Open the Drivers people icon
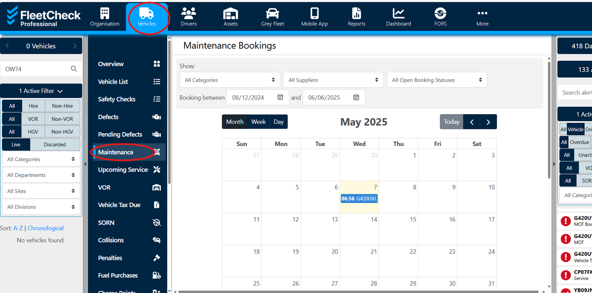Image resolution: width=592 pixels, height=293 pixels. (189, 13)
